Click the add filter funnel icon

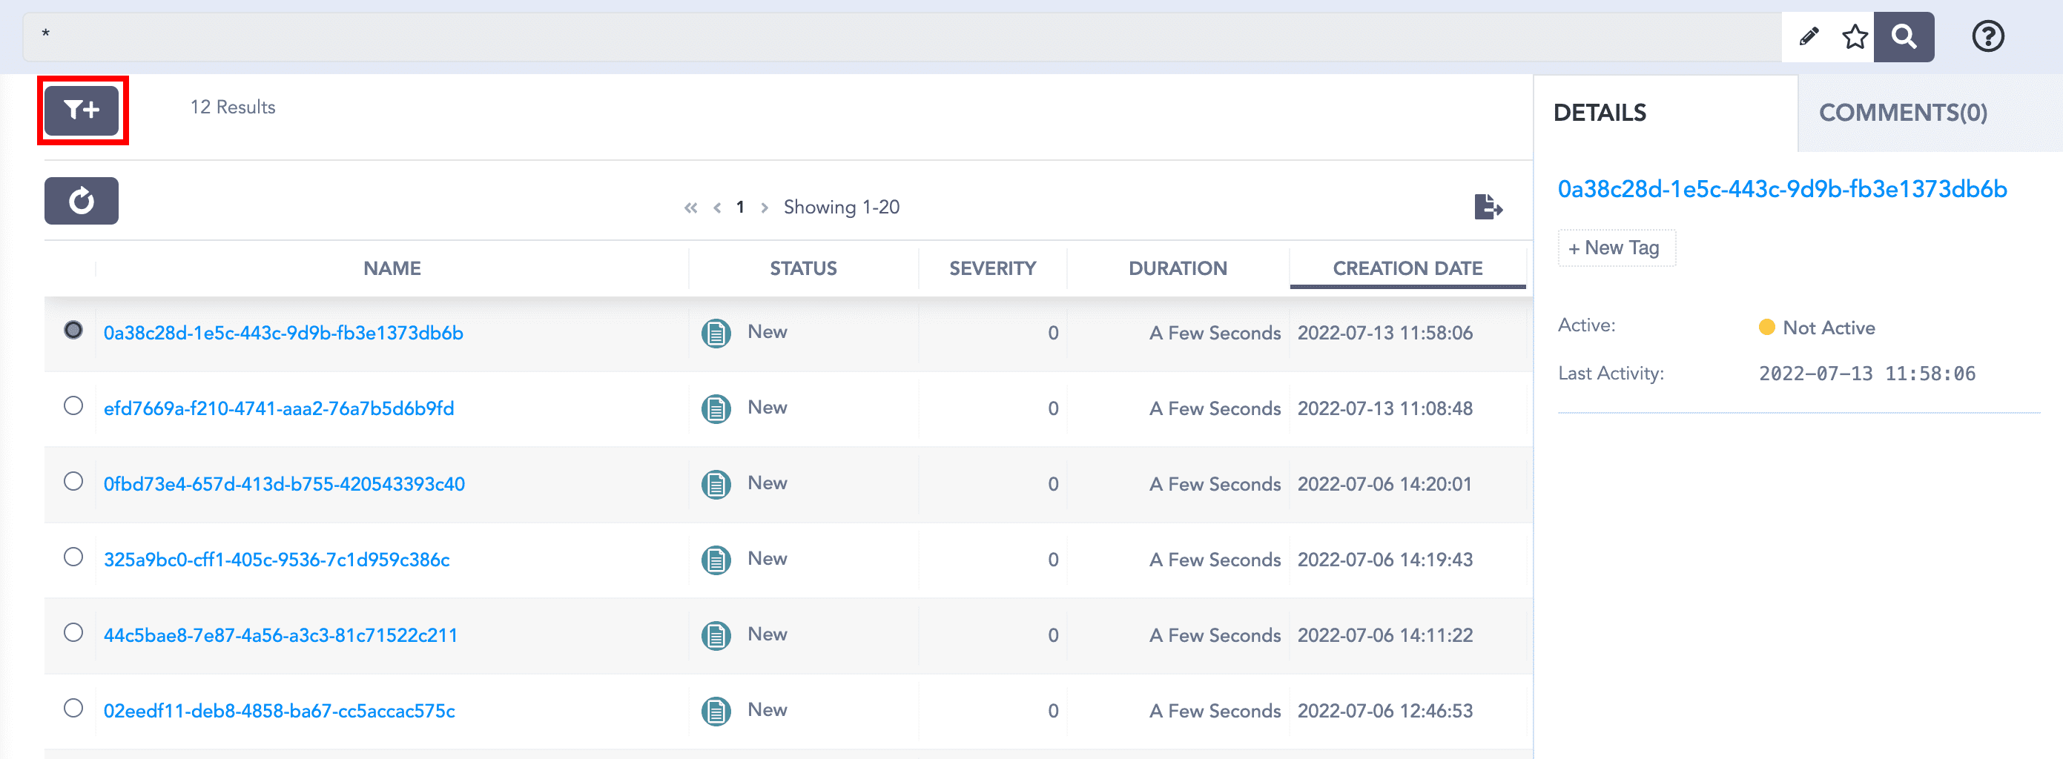click(82, 110)
